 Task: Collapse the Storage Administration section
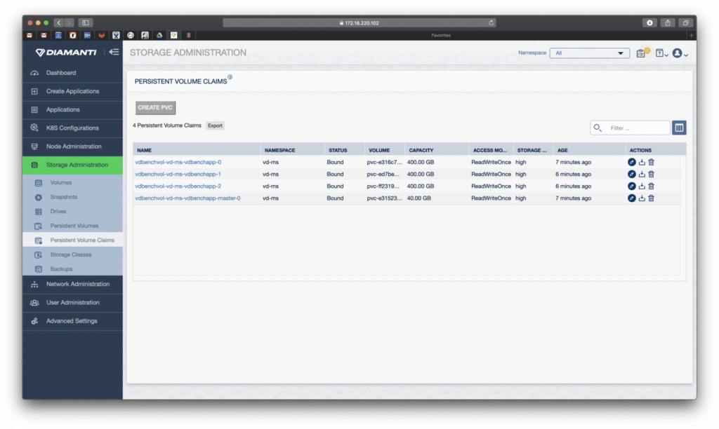[72, 165]
